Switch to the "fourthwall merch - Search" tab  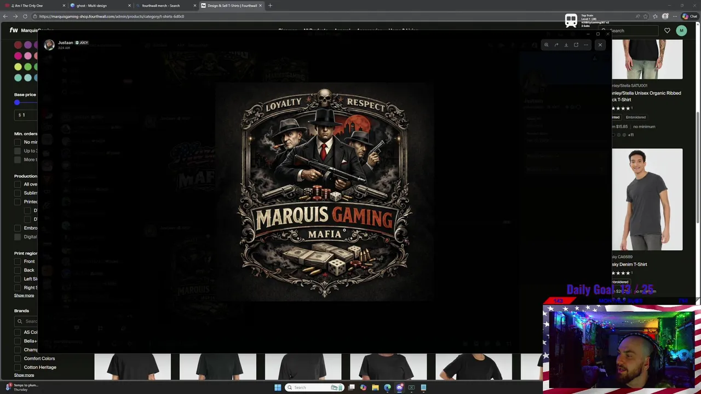click(x=164, y=5)
